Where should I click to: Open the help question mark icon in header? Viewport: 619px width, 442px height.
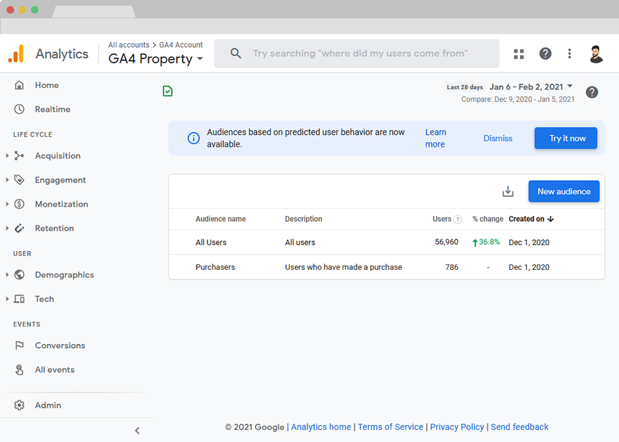tap(545, 54)
